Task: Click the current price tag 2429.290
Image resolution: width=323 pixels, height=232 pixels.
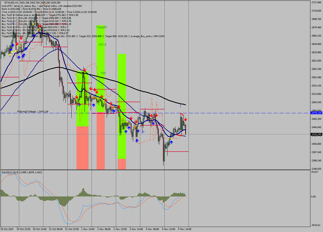Action: tap(316, 134)
